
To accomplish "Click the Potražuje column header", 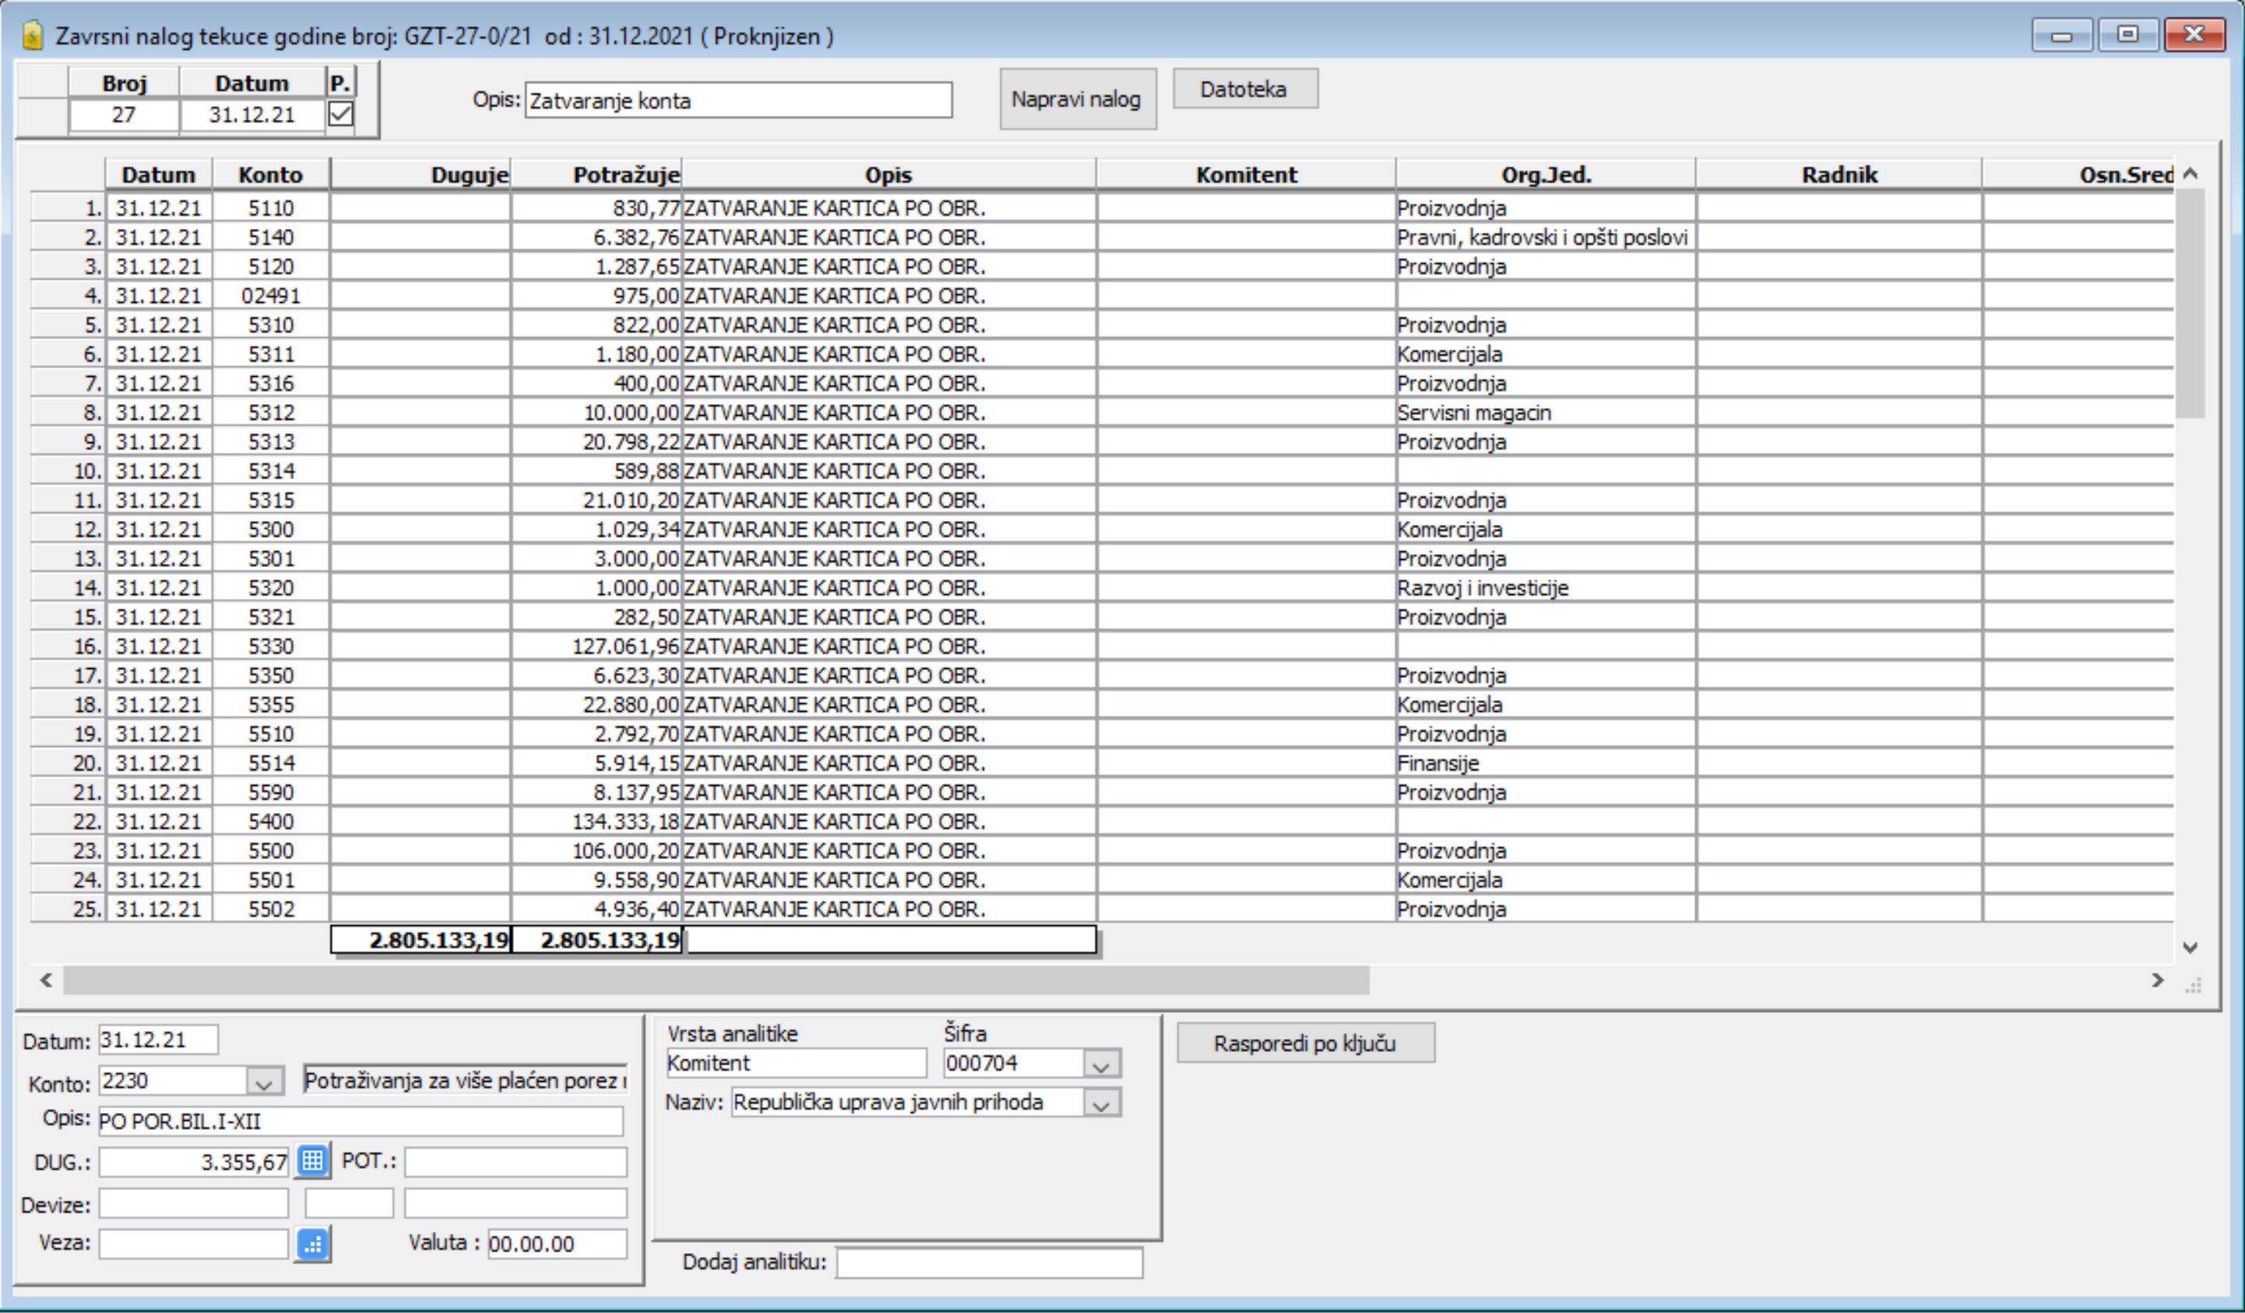I will coord(597,174).
